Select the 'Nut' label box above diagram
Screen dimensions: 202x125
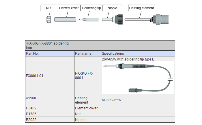click(x=49, y=8)
